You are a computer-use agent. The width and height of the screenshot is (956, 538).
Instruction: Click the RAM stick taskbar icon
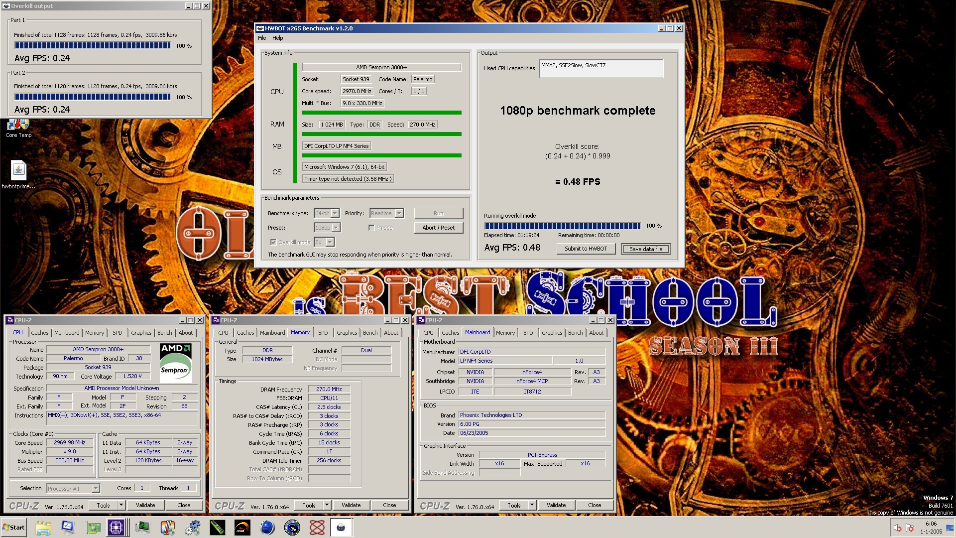pyautogui.click(x=218, y=528)
